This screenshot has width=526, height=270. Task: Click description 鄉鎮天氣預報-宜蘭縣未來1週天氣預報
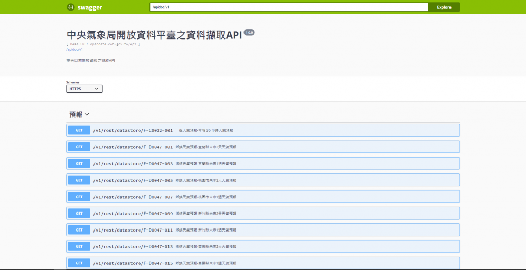(205, 164)
